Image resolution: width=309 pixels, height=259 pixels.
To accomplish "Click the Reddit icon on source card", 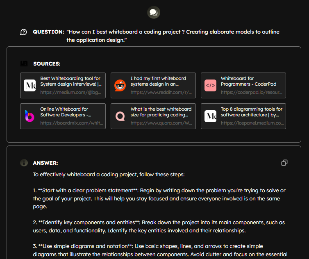I will (120, 85).
